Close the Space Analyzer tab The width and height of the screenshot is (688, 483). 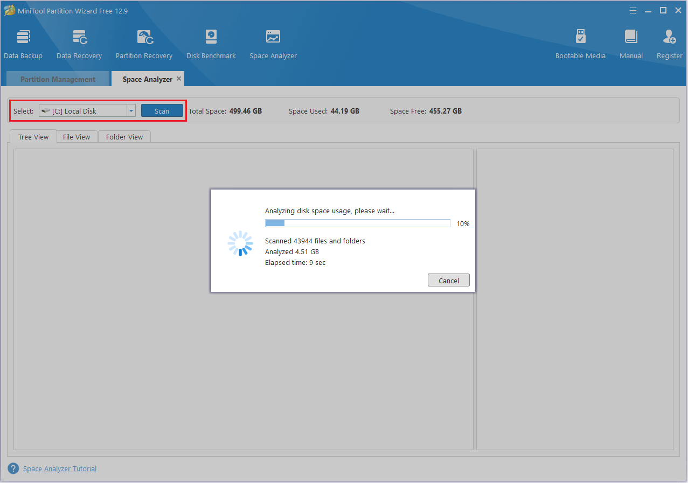click(x=179, y=79)
